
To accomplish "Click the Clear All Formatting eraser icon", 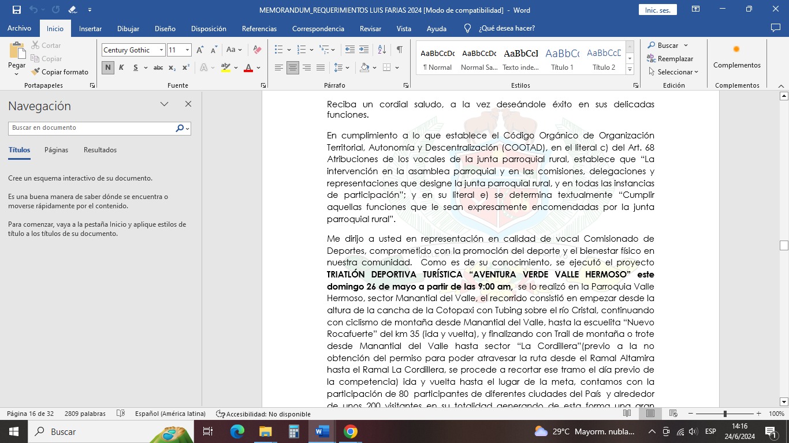I will 258,50.
